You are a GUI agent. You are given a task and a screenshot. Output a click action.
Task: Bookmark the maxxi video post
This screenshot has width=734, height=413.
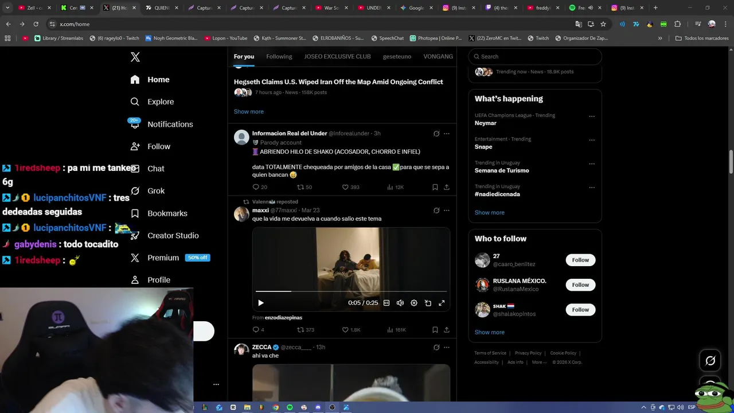(x=435, y=330)
